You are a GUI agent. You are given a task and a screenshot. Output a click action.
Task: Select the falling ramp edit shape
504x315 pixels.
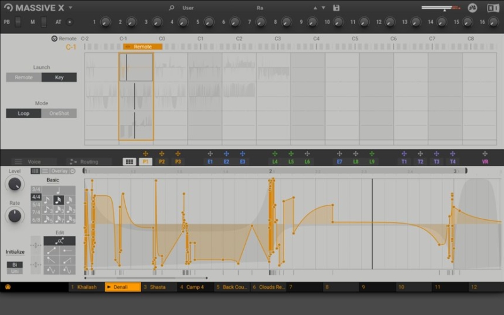click(x=52, y=260)
